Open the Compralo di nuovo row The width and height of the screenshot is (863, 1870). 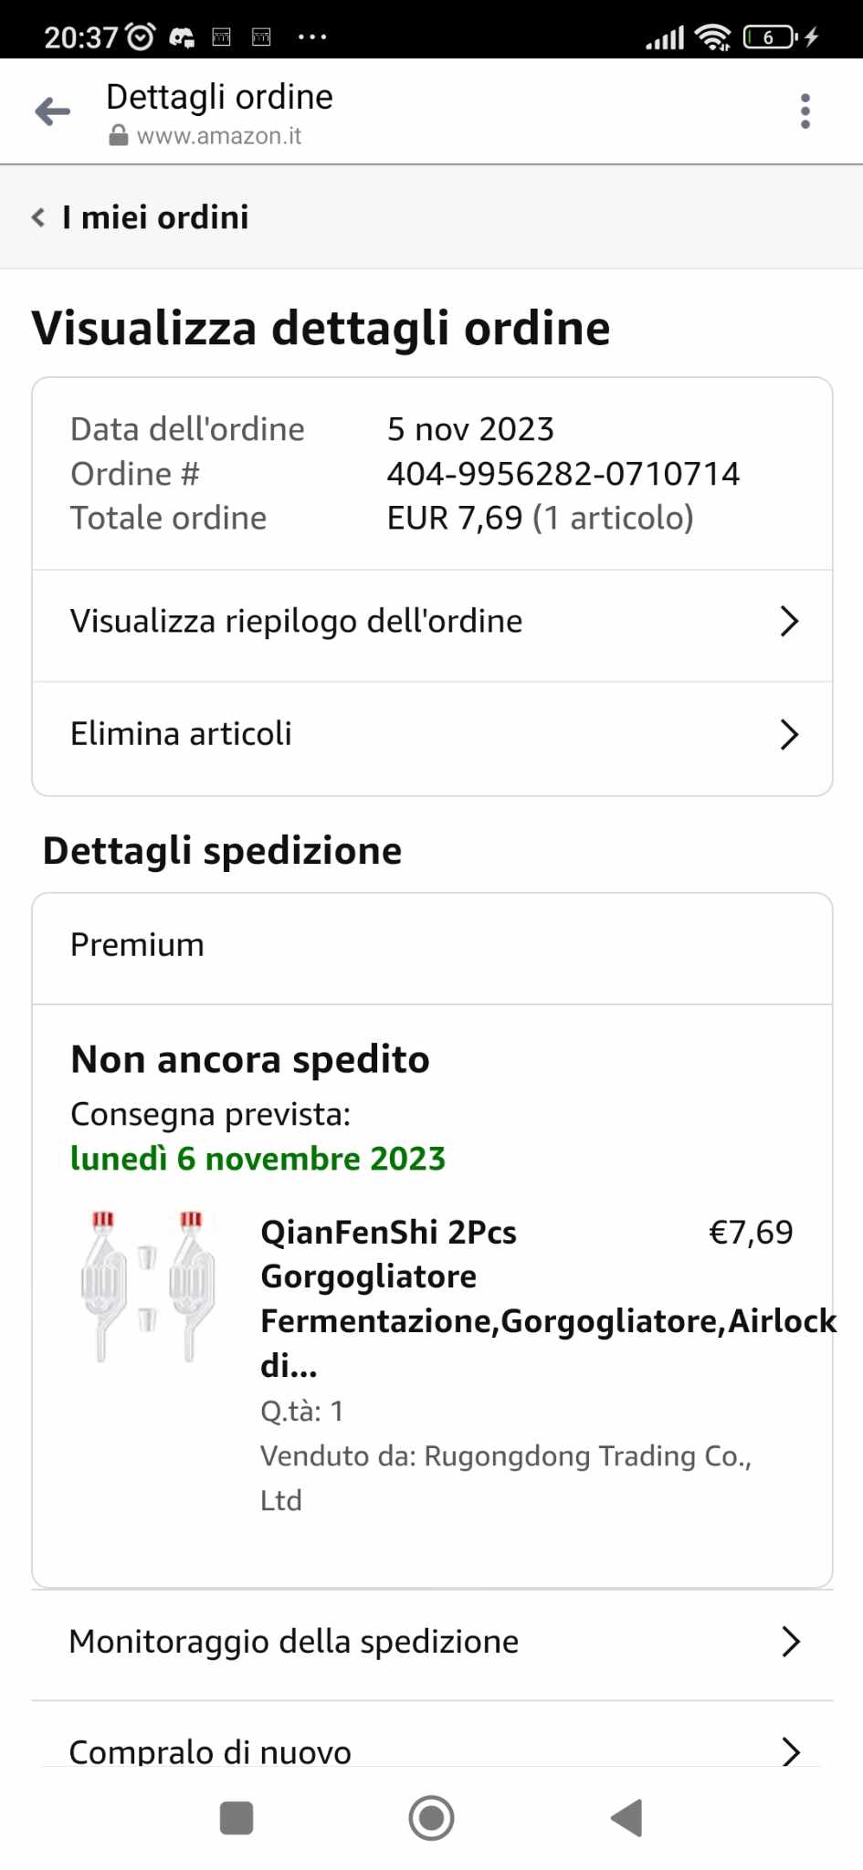click(x=210, y=1751)
